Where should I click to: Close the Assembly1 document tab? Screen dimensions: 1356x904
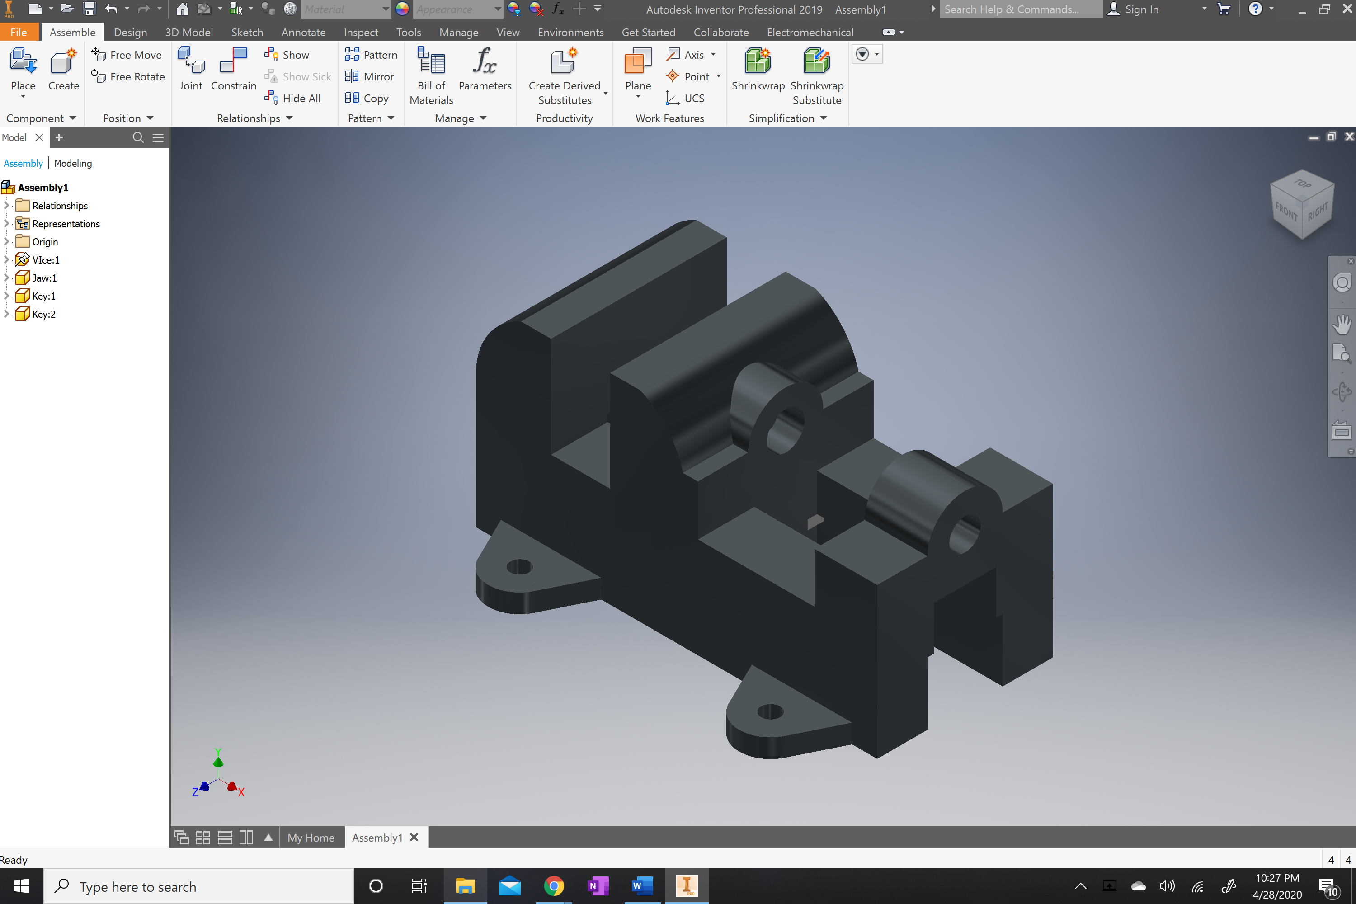point(414,837)
